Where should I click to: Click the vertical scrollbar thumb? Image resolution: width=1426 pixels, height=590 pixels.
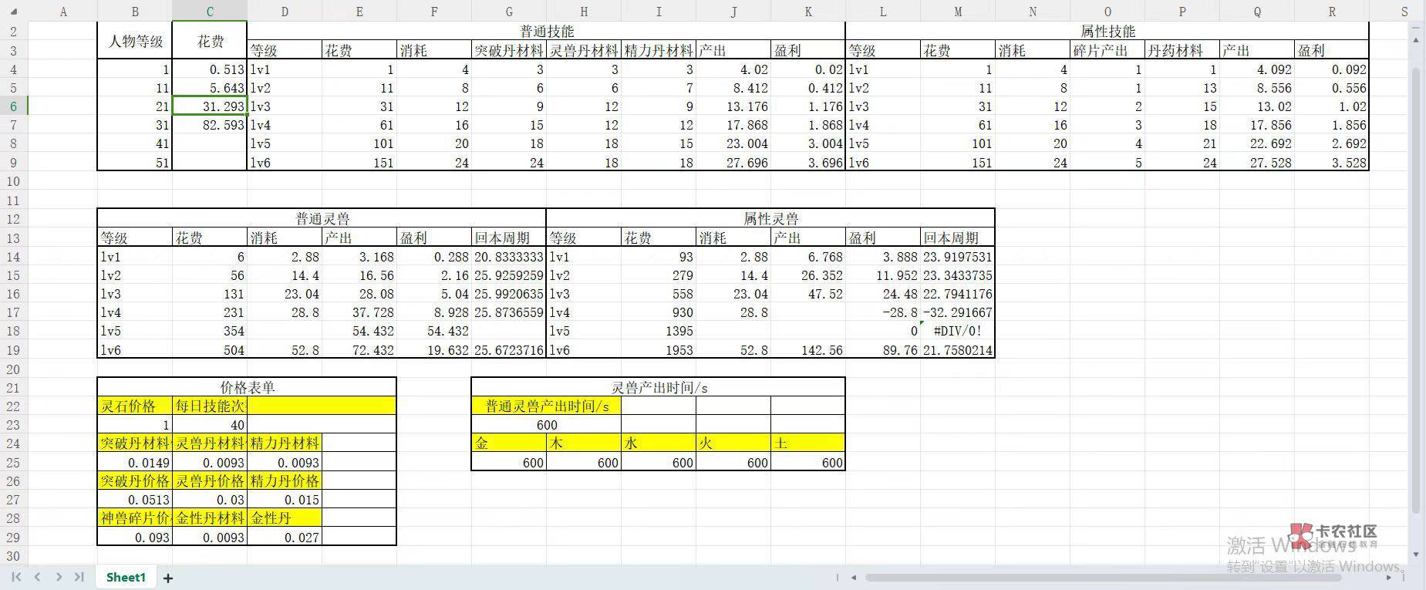[x=1416, y=289]
